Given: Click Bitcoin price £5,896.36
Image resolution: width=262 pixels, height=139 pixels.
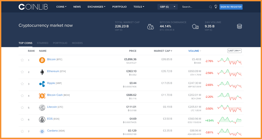Looking at the screenshot, I should (x=130, y=59).
